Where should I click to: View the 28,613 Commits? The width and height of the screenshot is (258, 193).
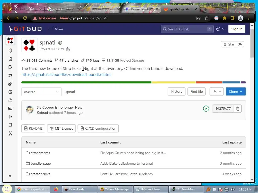pos(37,60)
